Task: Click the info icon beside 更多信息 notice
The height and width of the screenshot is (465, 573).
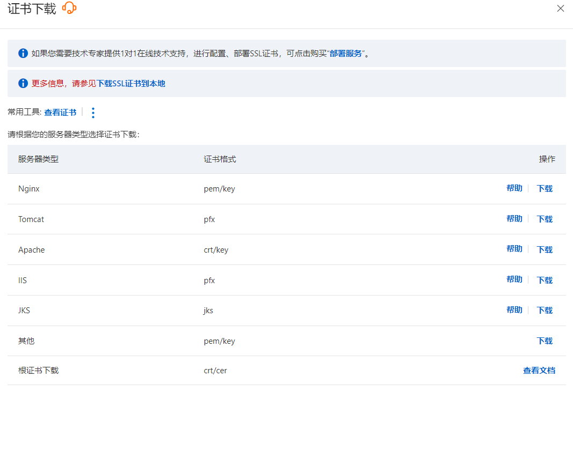Action: coord(23,83)
